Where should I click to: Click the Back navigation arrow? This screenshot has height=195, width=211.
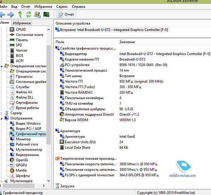[2, 14]
